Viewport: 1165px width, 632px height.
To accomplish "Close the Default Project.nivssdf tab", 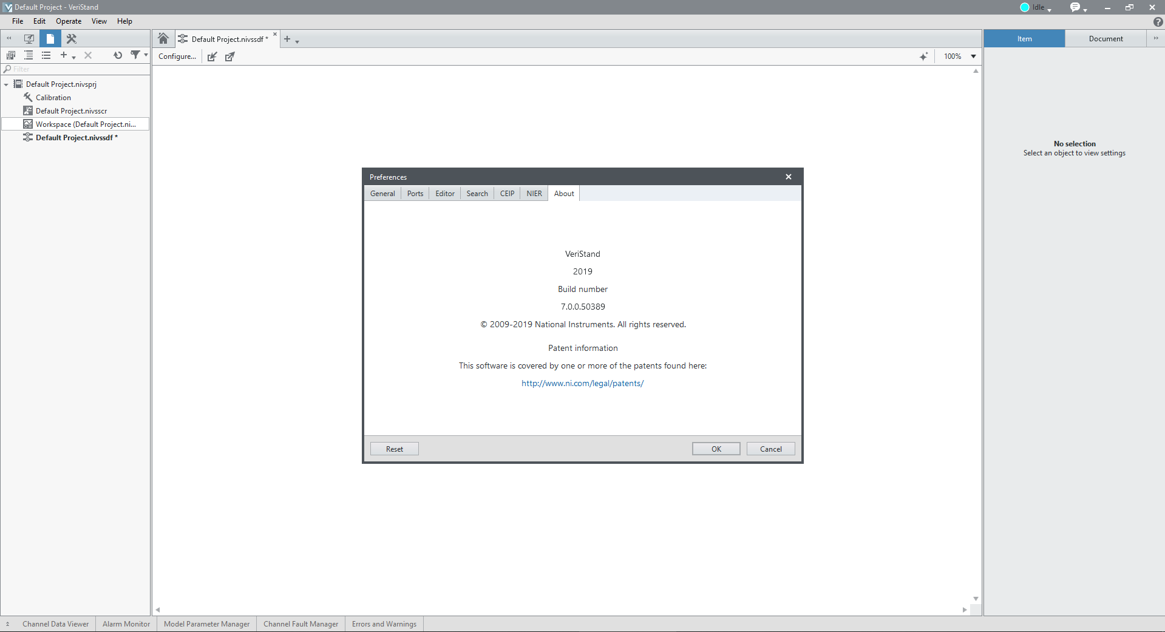I will coord(275,35).
